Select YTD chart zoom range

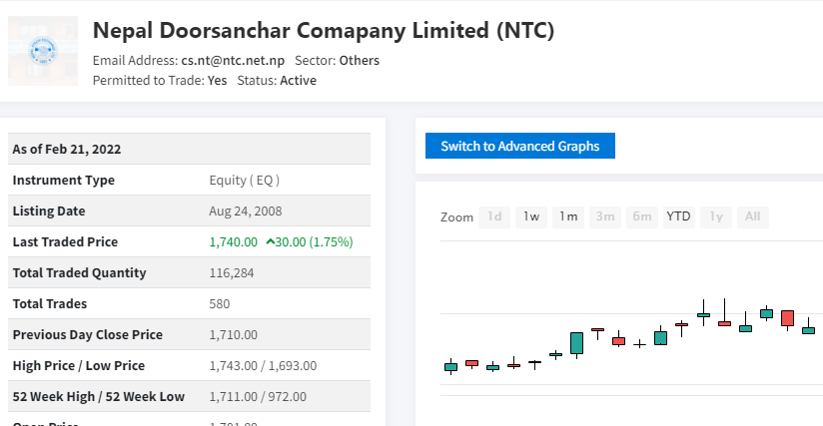click(679, 216)
